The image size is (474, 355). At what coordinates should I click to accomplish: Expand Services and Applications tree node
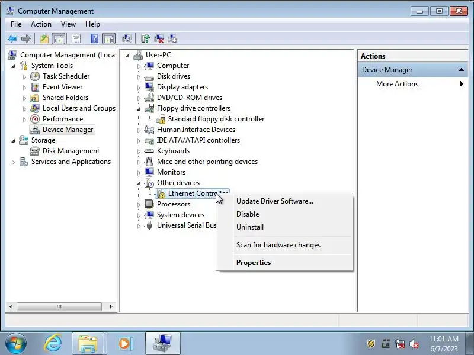click(x=13, y=162)
